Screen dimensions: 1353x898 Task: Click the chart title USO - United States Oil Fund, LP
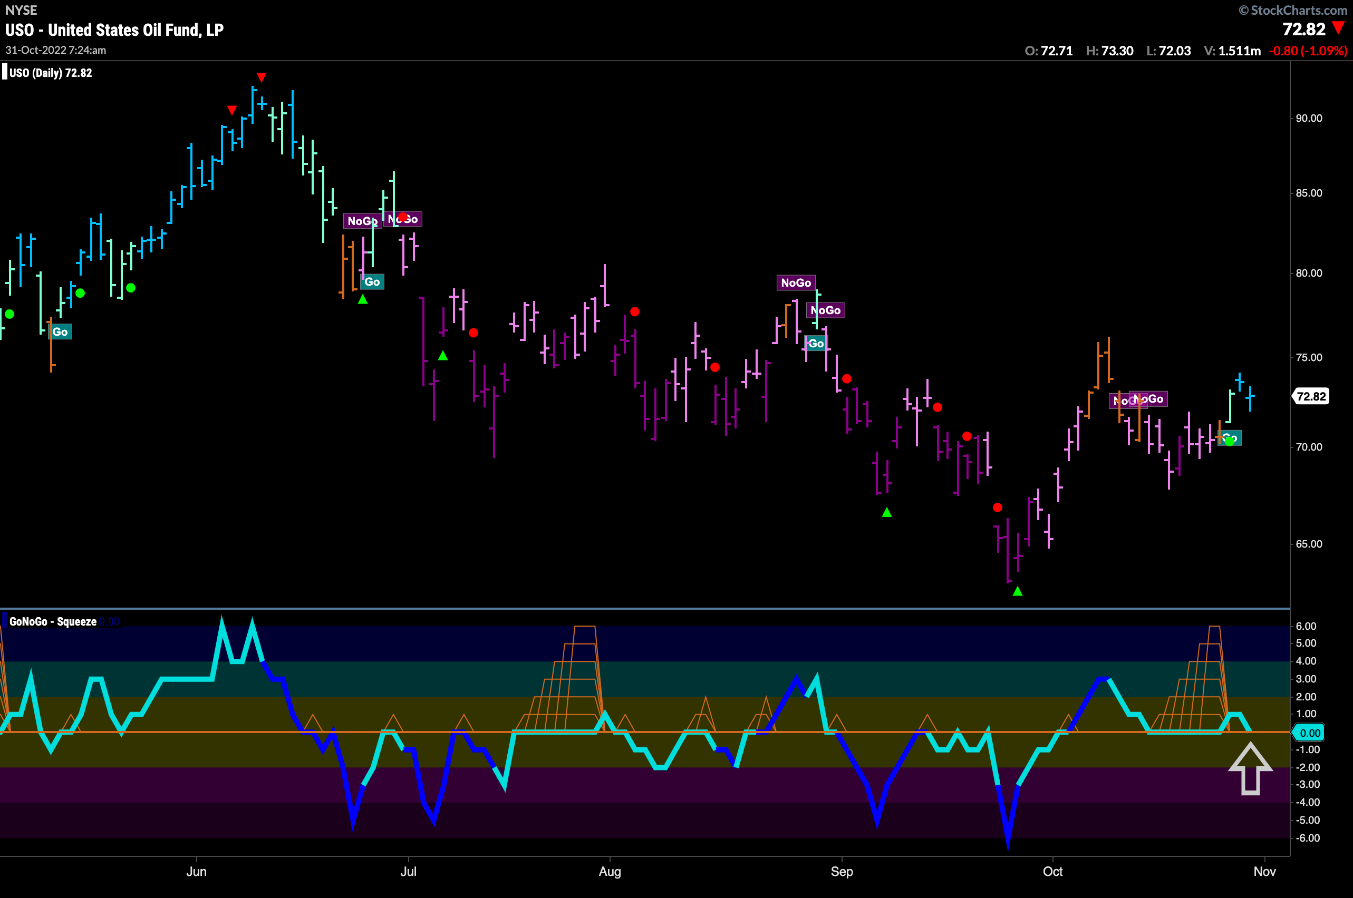(x=114, y=30)
